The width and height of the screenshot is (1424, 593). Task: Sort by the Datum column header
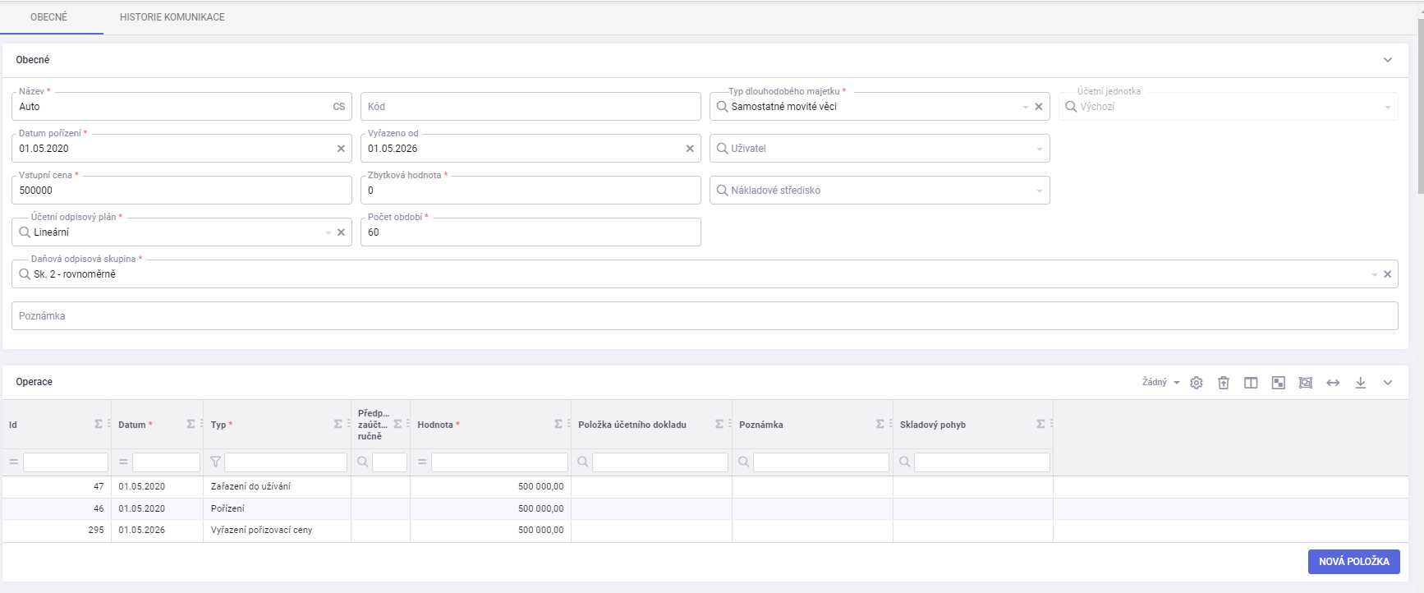coord(136,425)
